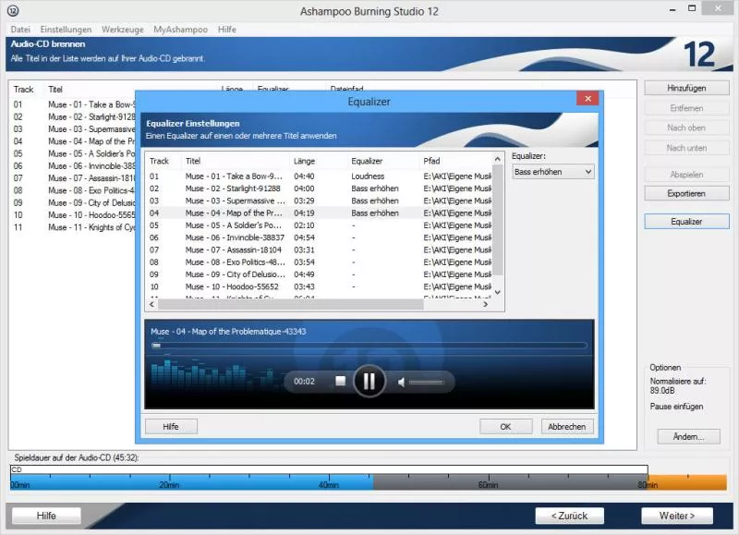Select track 06 Invincible-38837 row
The image size is (739, 535).
(x=319, y=237)
